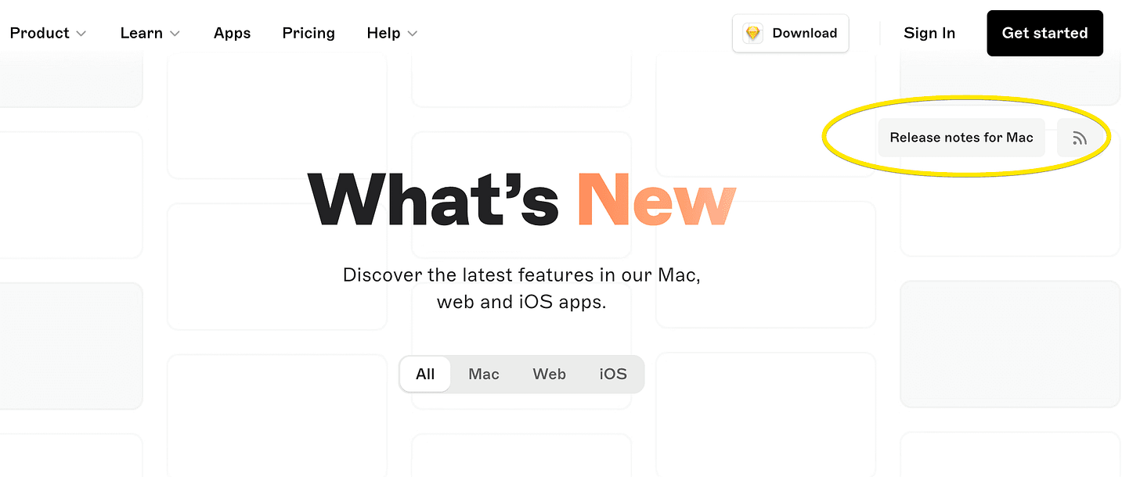This screenshot has width=1140, height=477.
Task: Open the Pricing page
Action: 308,33
